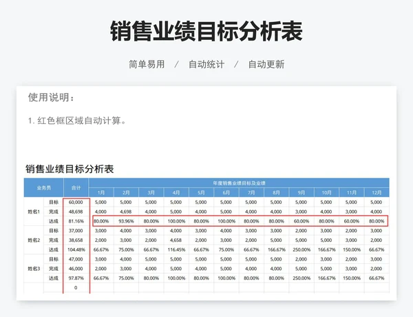
Task: Select 姓名2 目标 9月 cell 2,000
Action: [301, 230]
